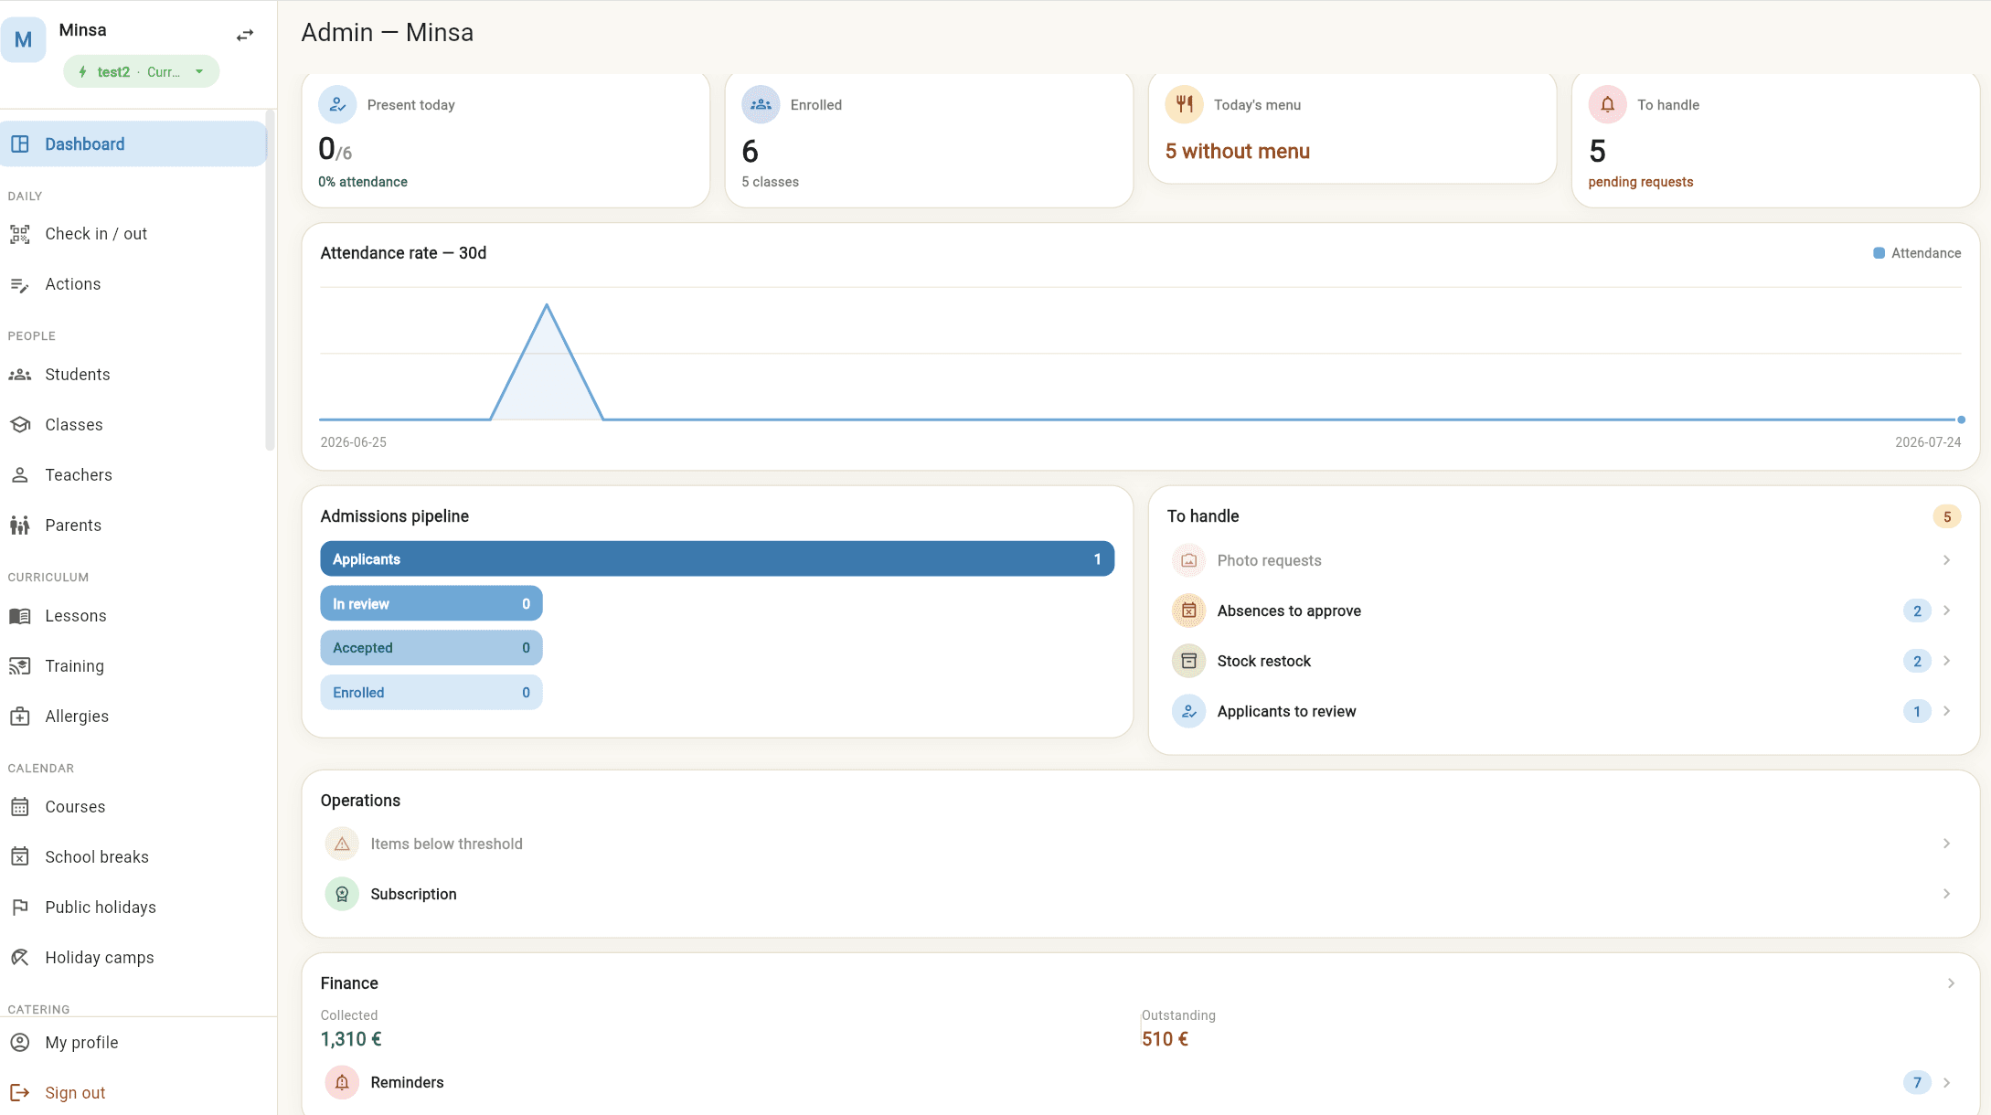Click the Students group icon
The height and width of the screenshot is (1115, 1991).
tap(20, 375)
